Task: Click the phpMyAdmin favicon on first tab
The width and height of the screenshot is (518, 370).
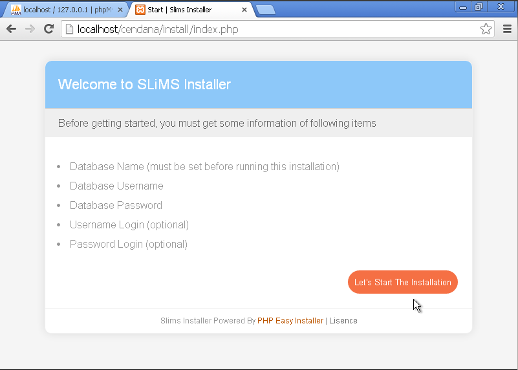Action: tap(16, 10)
